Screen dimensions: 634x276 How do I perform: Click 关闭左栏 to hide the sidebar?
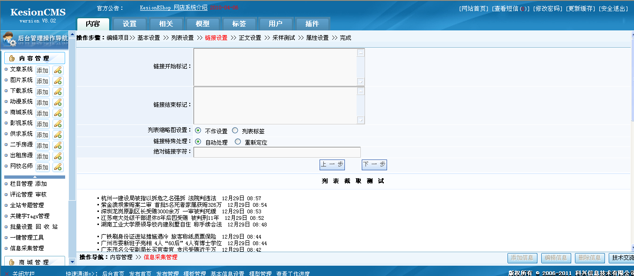pos(24,274)
